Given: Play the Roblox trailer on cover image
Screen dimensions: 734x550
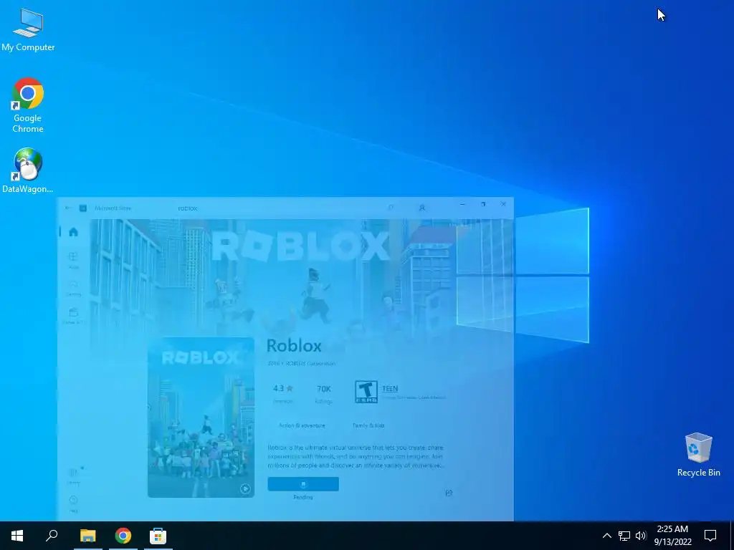Looking at the screenshot, I should (x=245, y=489).
